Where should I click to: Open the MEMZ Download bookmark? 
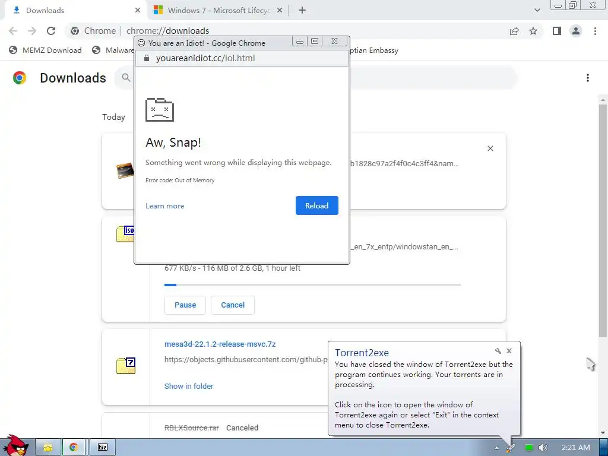[45, 50]
